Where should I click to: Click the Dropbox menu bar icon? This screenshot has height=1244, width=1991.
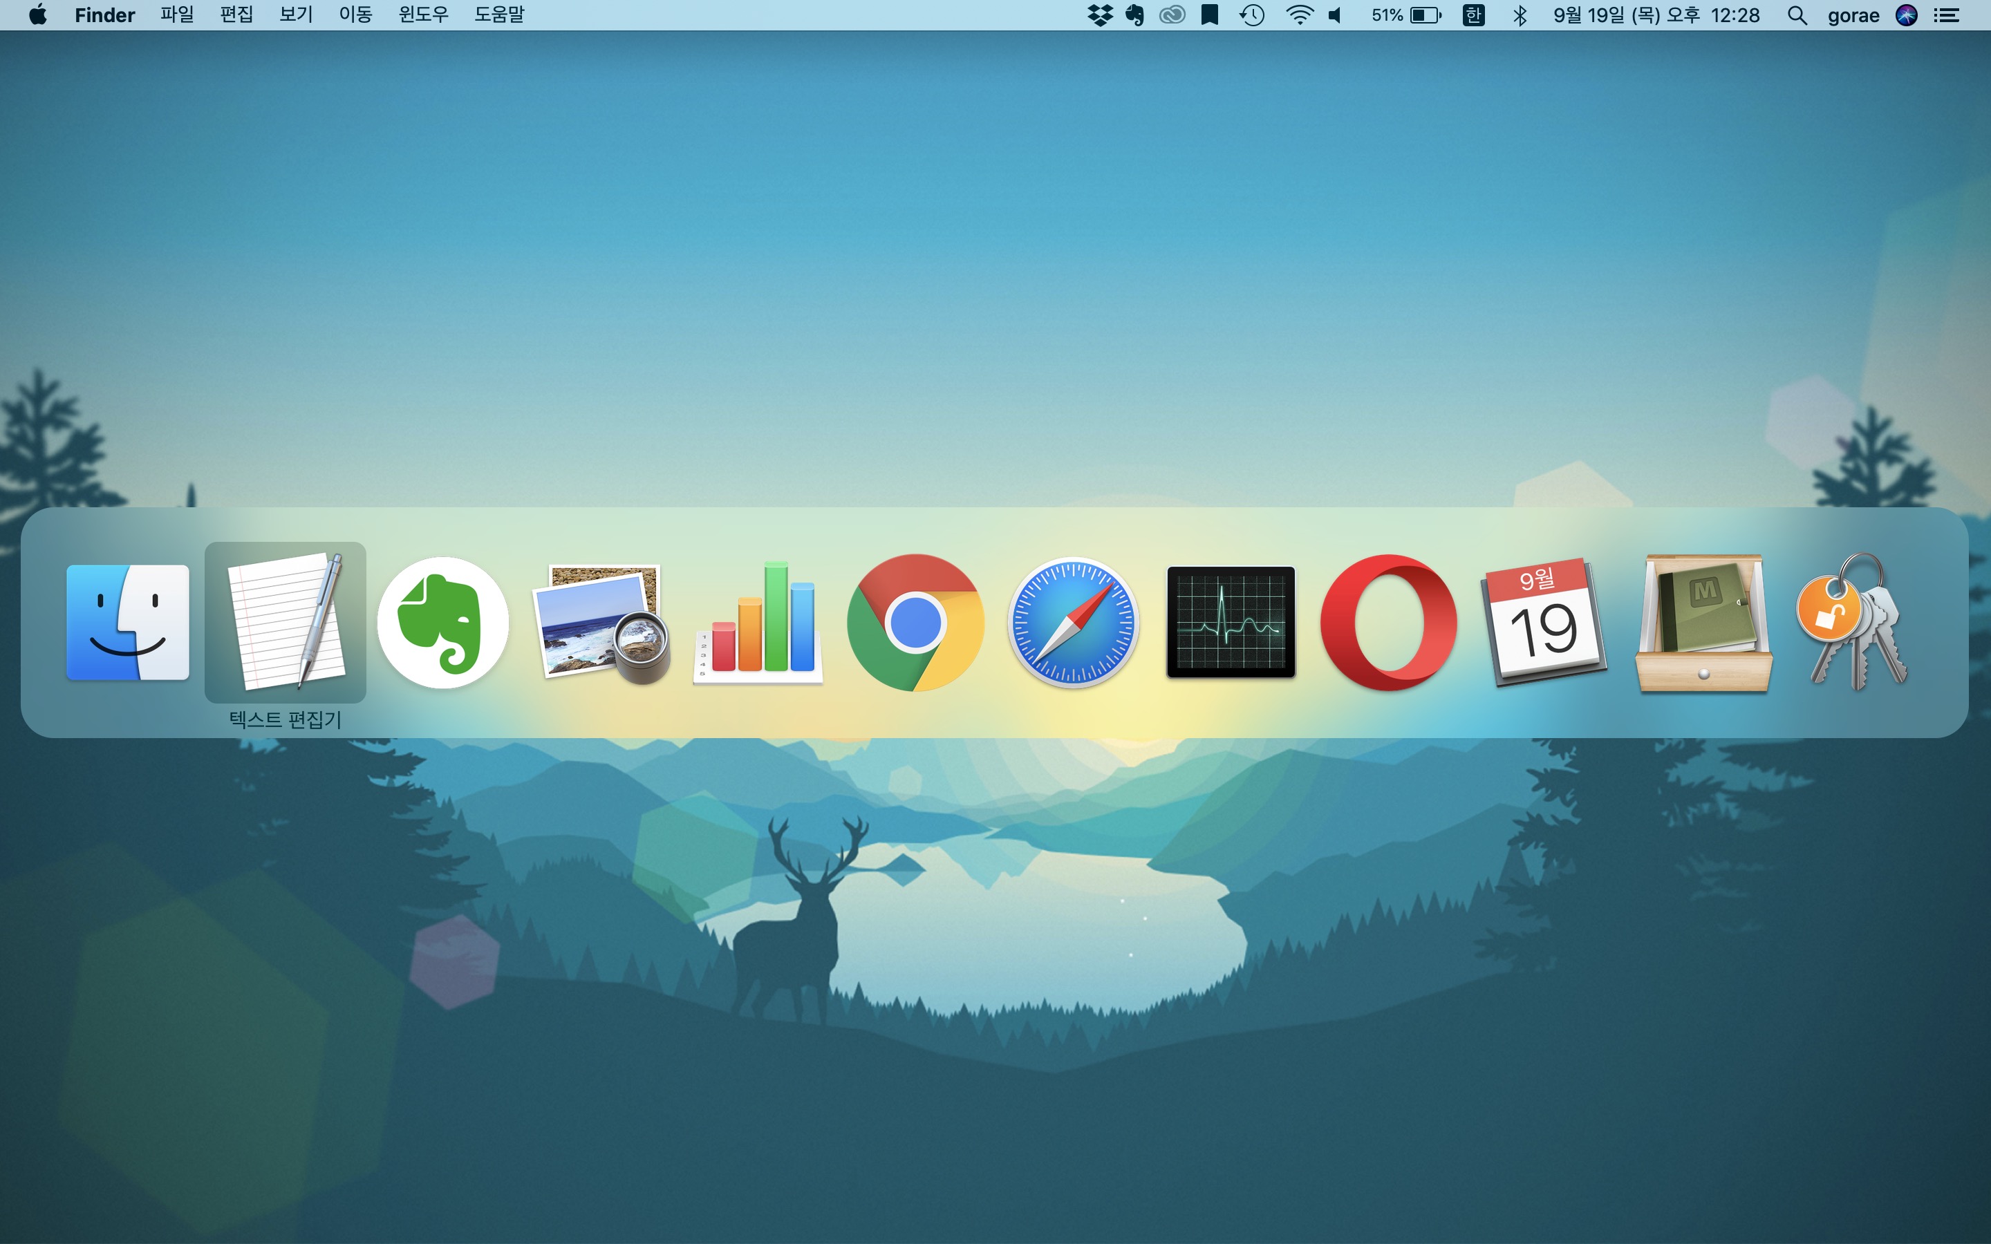point(1100,15)
